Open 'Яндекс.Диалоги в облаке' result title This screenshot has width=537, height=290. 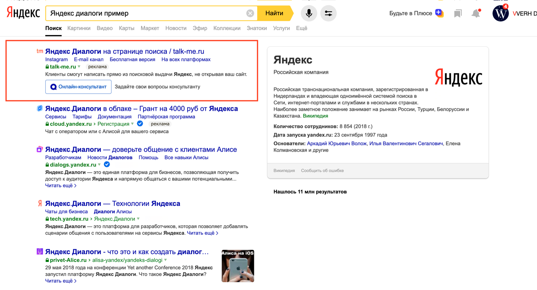(x=142, y=108)
